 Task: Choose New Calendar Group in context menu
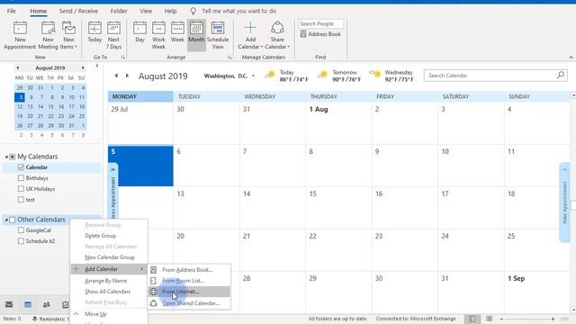[109, 257]
